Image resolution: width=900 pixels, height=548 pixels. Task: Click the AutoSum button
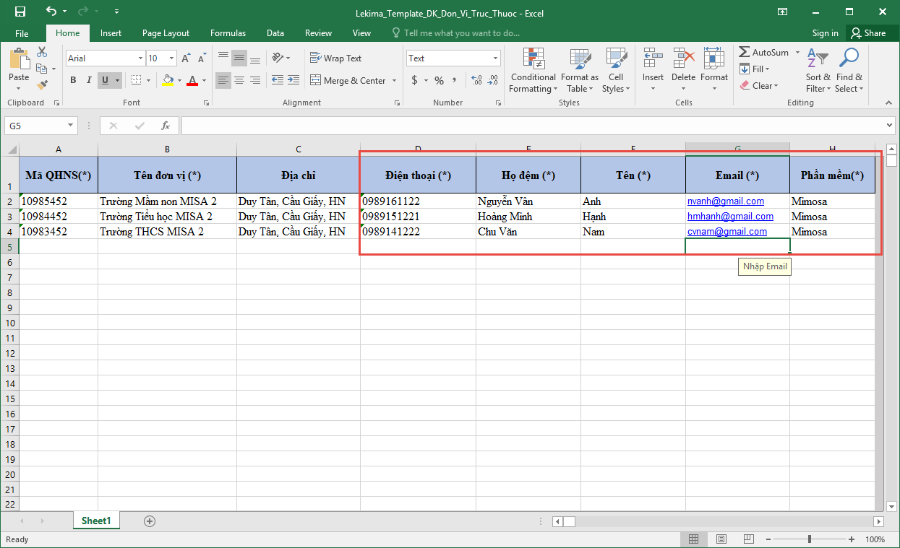(764, 53)
